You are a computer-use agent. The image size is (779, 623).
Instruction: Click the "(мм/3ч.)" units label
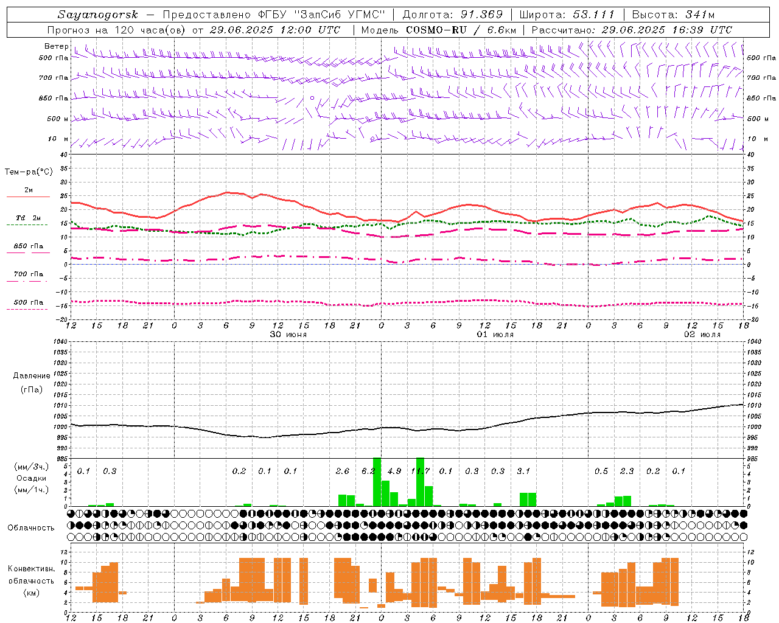pyautogui.click(x=32, y=467)
